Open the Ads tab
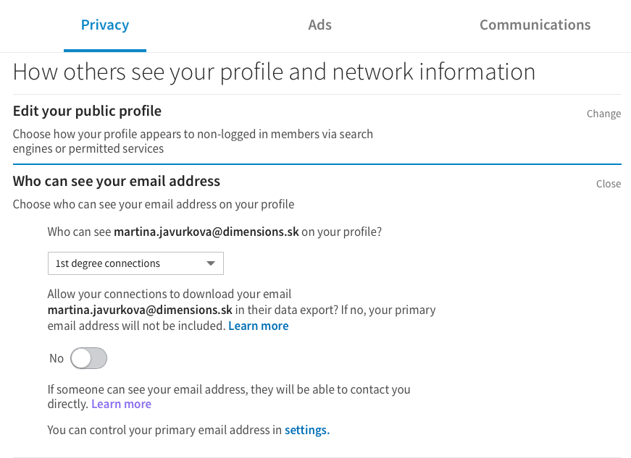Image resolution: width=631 pixels, height=458 pixels. (320, 25)
